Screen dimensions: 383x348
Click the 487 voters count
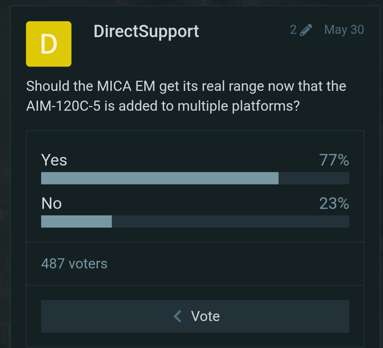point(74,264)
